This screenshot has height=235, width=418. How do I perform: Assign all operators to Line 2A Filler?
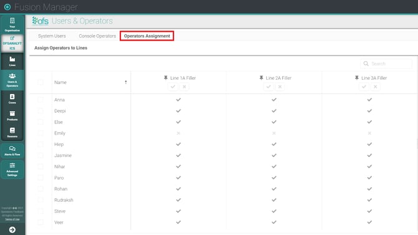point(268,87)
